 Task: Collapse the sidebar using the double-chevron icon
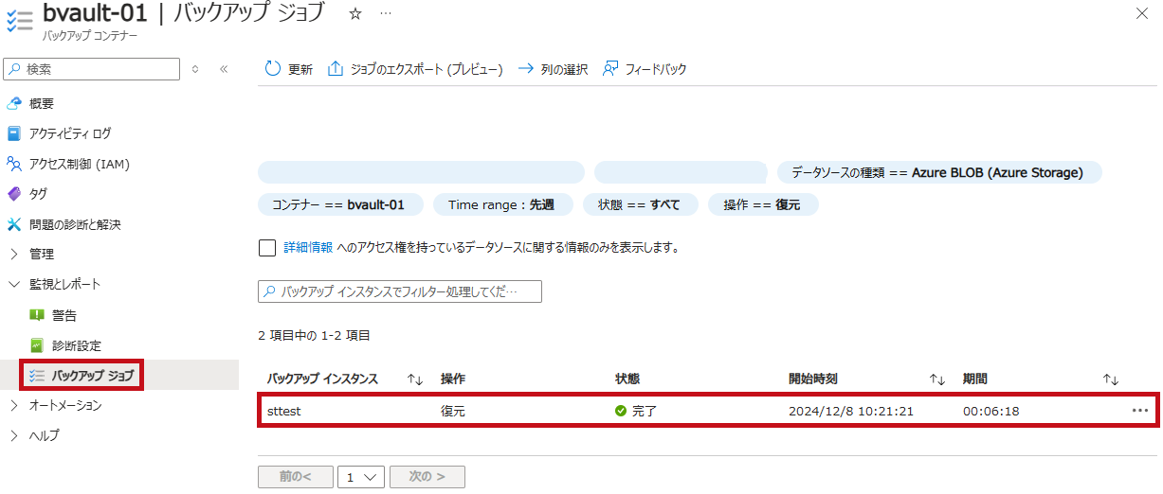[224, 69]
